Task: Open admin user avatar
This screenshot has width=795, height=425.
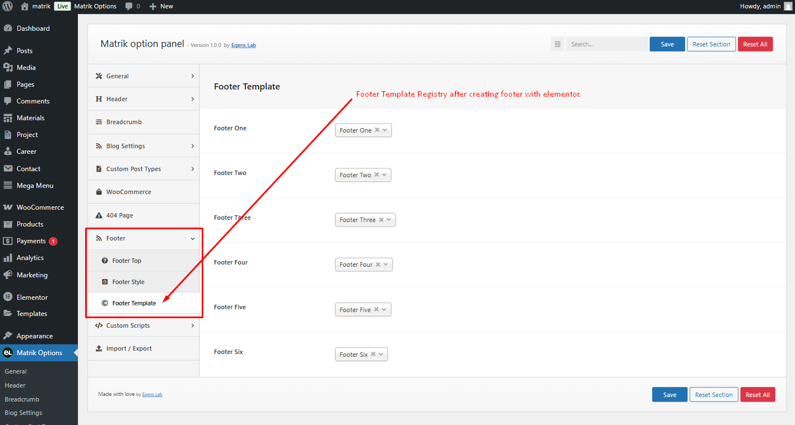Action: (788, 6)
